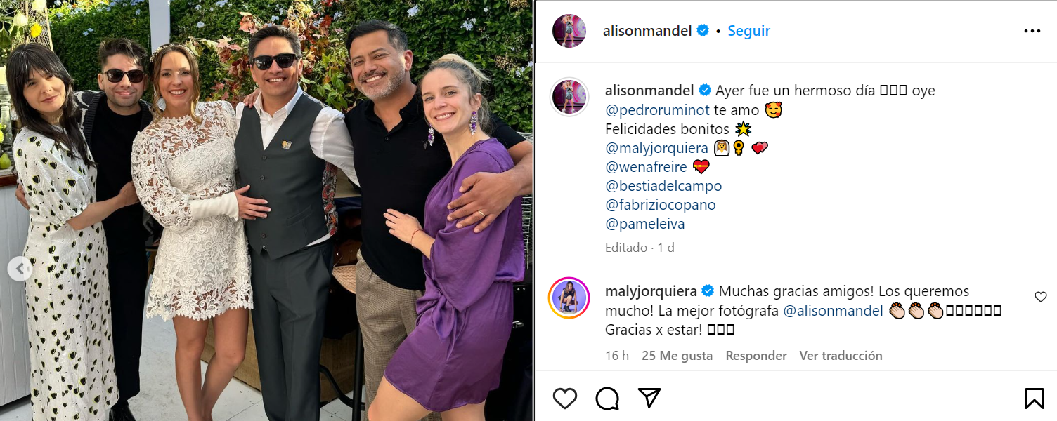Screen dimensions: 1057x421
Task: Open alisonmandel's profile picture in the header
Action: [569, 31]
